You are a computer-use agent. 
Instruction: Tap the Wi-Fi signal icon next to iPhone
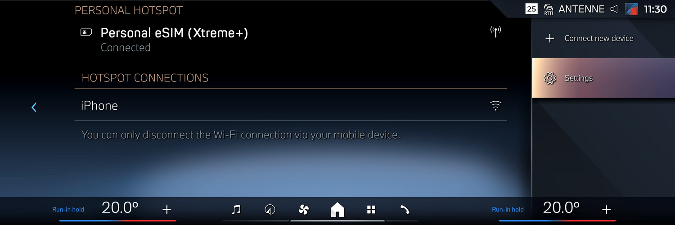(495, 106)
